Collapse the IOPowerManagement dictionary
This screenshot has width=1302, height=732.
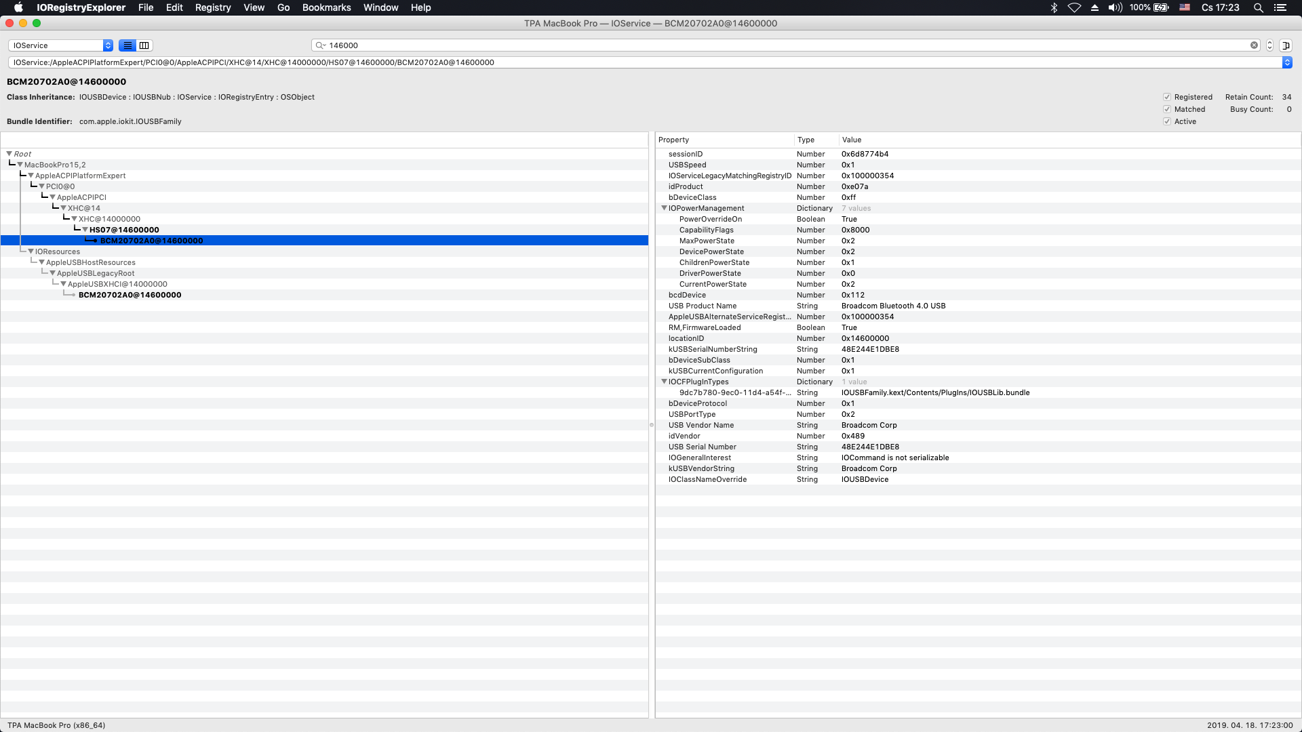(x=664, y=208)
